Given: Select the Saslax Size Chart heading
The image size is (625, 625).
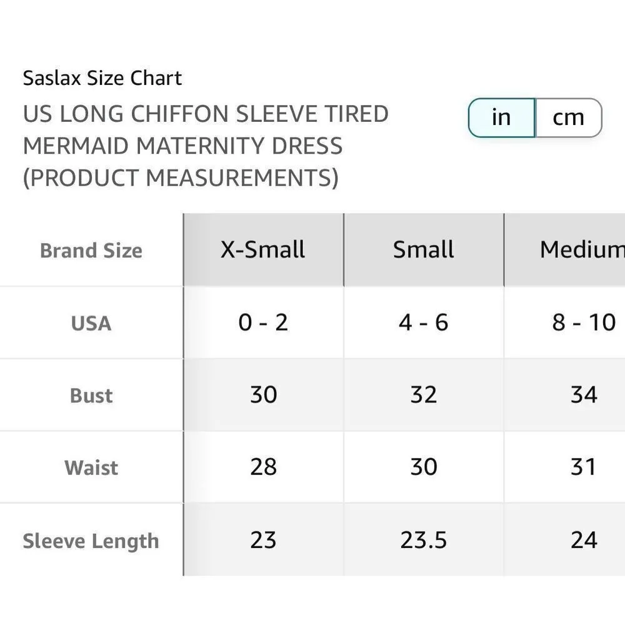Looking at the screenshot, I should pyautogui.click(x=102, y=77).
